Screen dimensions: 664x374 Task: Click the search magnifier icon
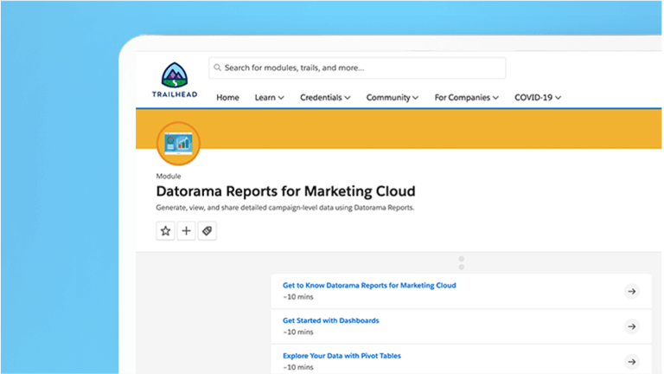(x=217, y=68)
